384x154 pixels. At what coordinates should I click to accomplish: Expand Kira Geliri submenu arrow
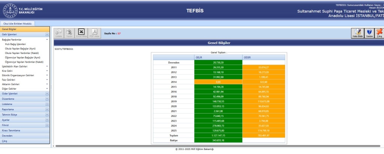click(47, 71)
